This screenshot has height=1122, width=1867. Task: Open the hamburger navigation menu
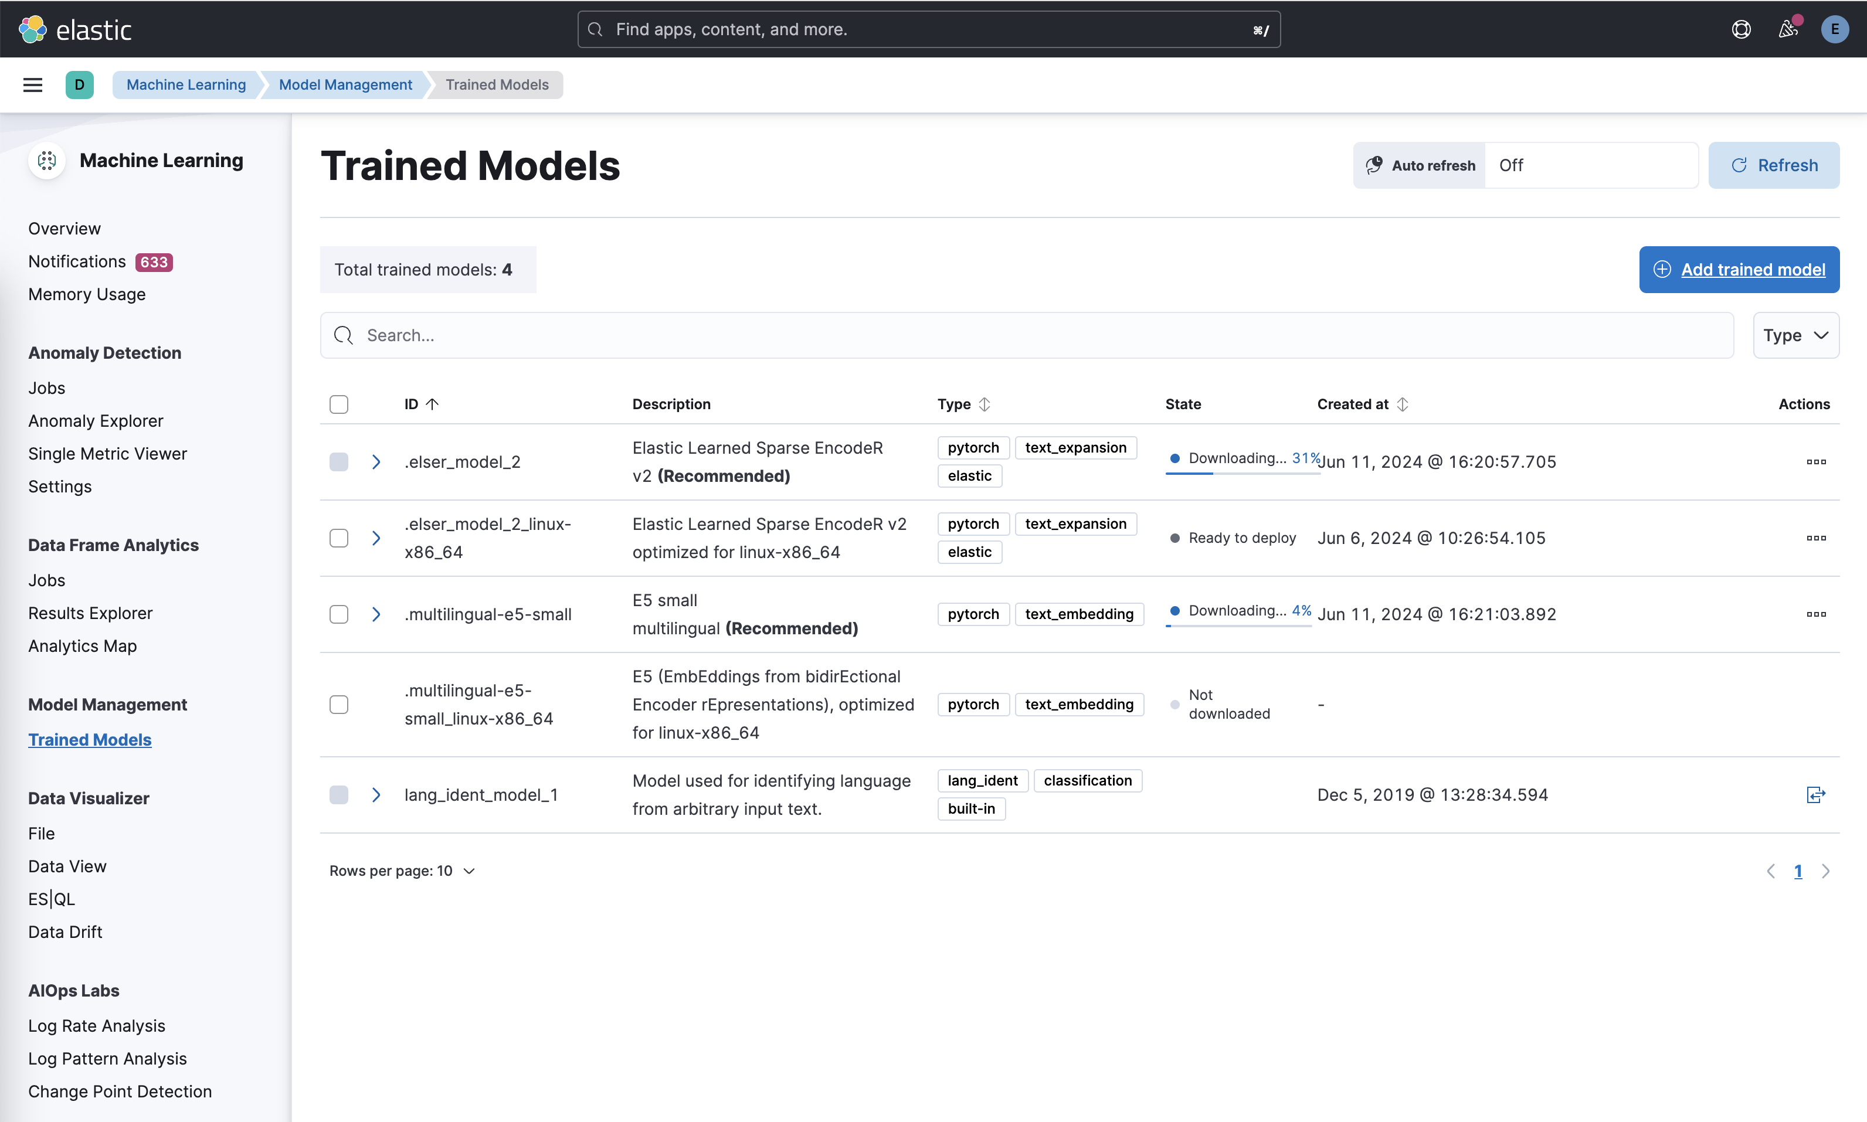tap(32, 84)
